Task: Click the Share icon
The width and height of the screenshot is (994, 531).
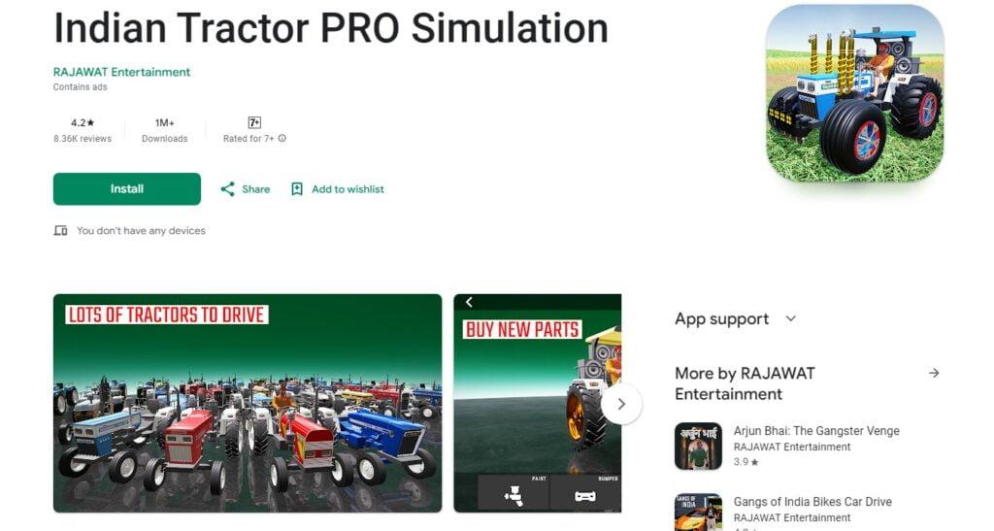Action: (227, 189)
